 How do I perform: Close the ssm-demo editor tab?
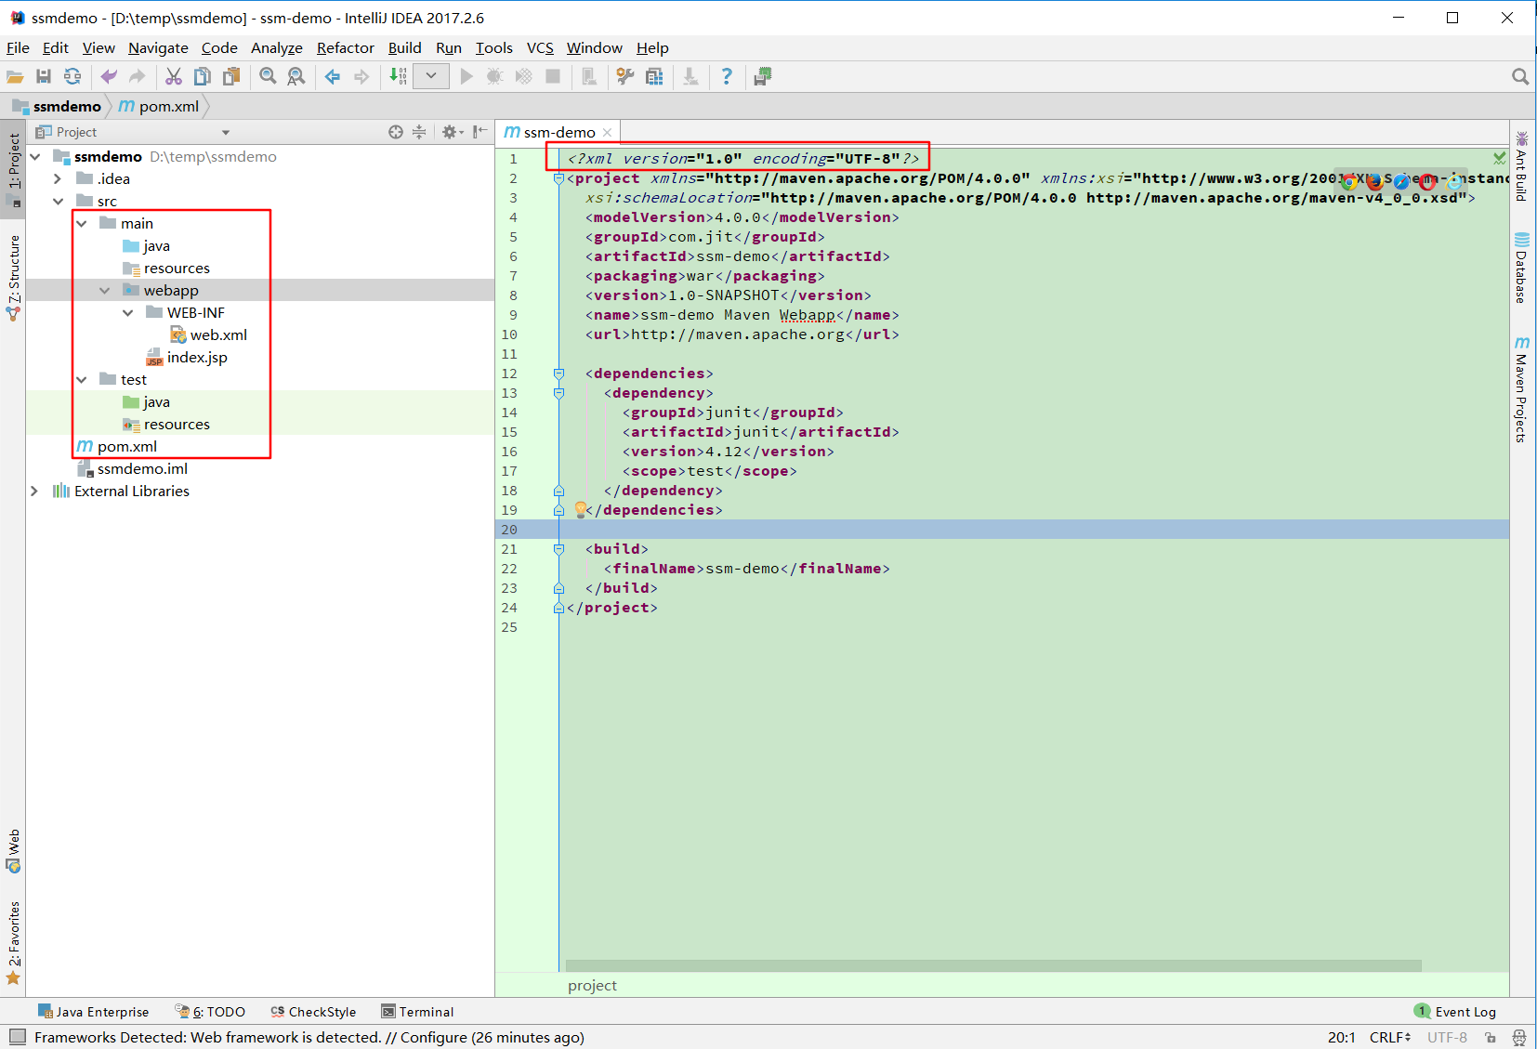608,133
